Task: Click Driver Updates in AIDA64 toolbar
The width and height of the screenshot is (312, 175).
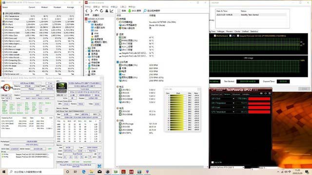Action: pos(152,11)
